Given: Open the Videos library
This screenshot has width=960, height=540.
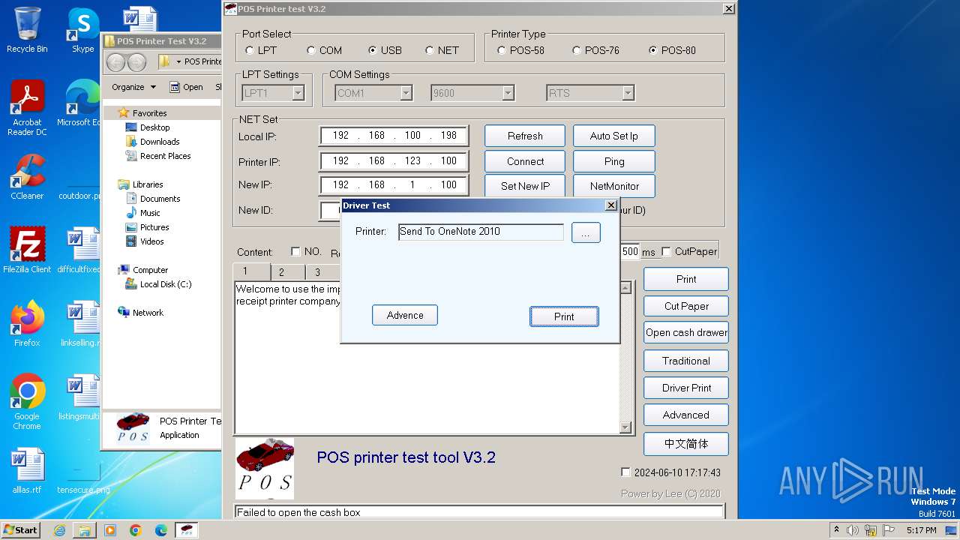Looking at the screenshot, I should pyautogui.click(x=151, y=241).
